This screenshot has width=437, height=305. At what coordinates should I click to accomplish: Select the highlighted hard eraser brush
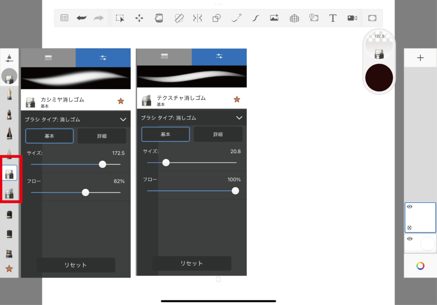(9, 173)
